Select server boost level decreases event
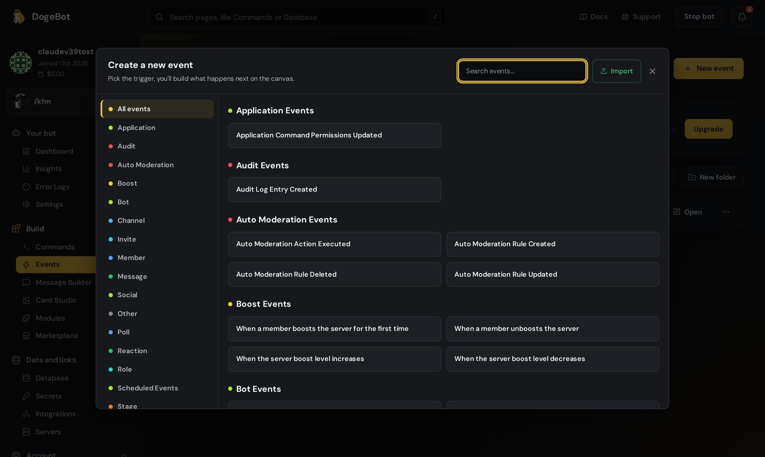 pyautogui.click(x=552, y=359)
